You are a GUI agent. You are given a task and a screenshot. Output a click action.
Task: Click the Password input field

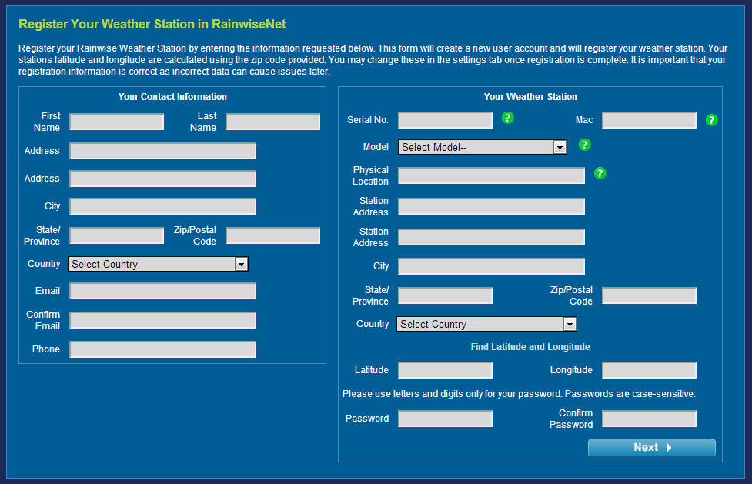[445, 419]
